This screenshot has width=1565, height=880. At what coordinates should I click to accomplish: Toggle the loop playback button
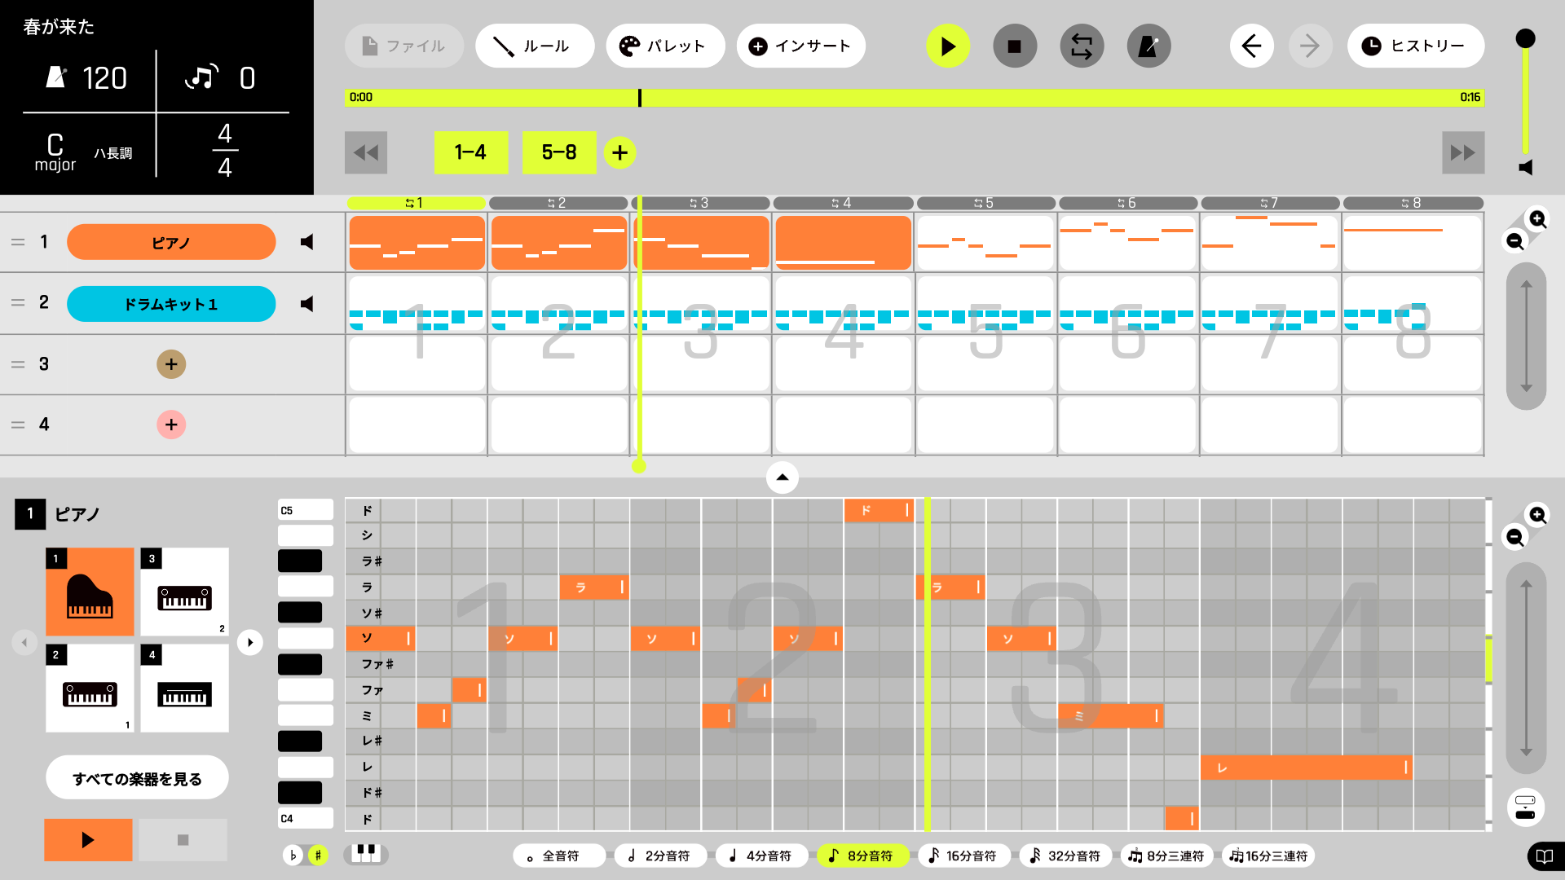point(1082,46)
